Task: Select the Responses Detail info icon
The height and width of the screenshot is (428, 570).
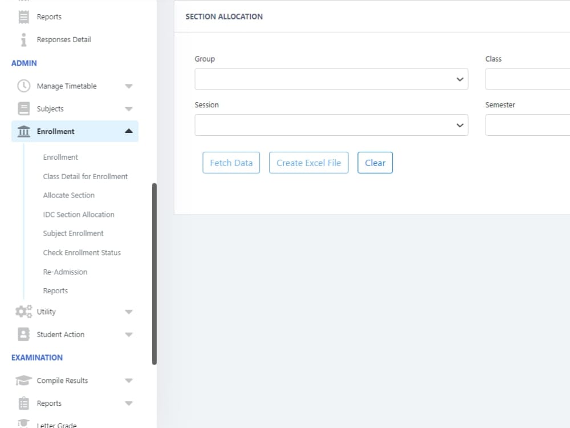Action: 23,39
